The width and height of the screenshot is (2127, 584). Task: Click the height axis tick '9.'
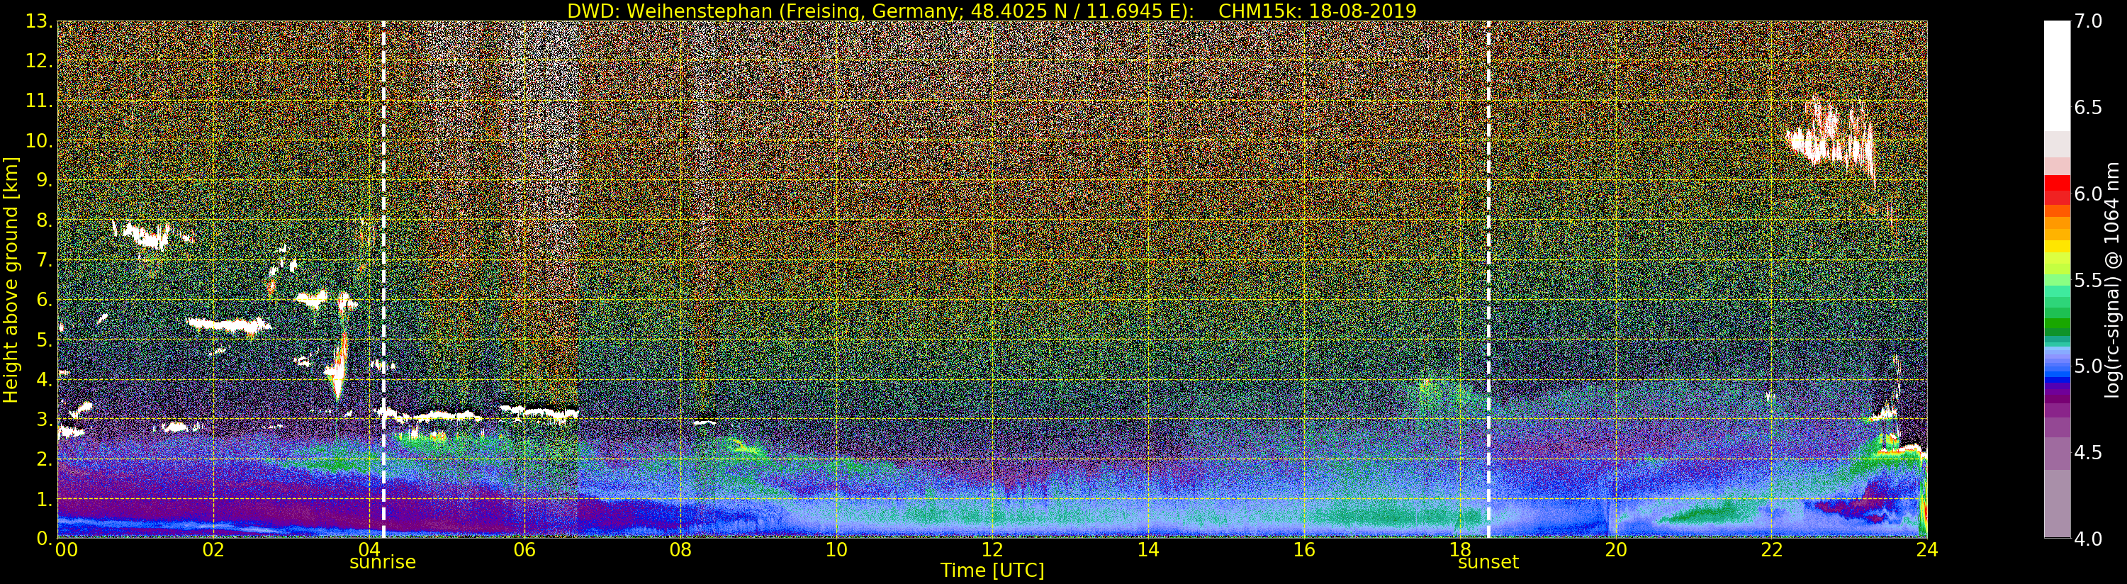click(x=44, y=180)
